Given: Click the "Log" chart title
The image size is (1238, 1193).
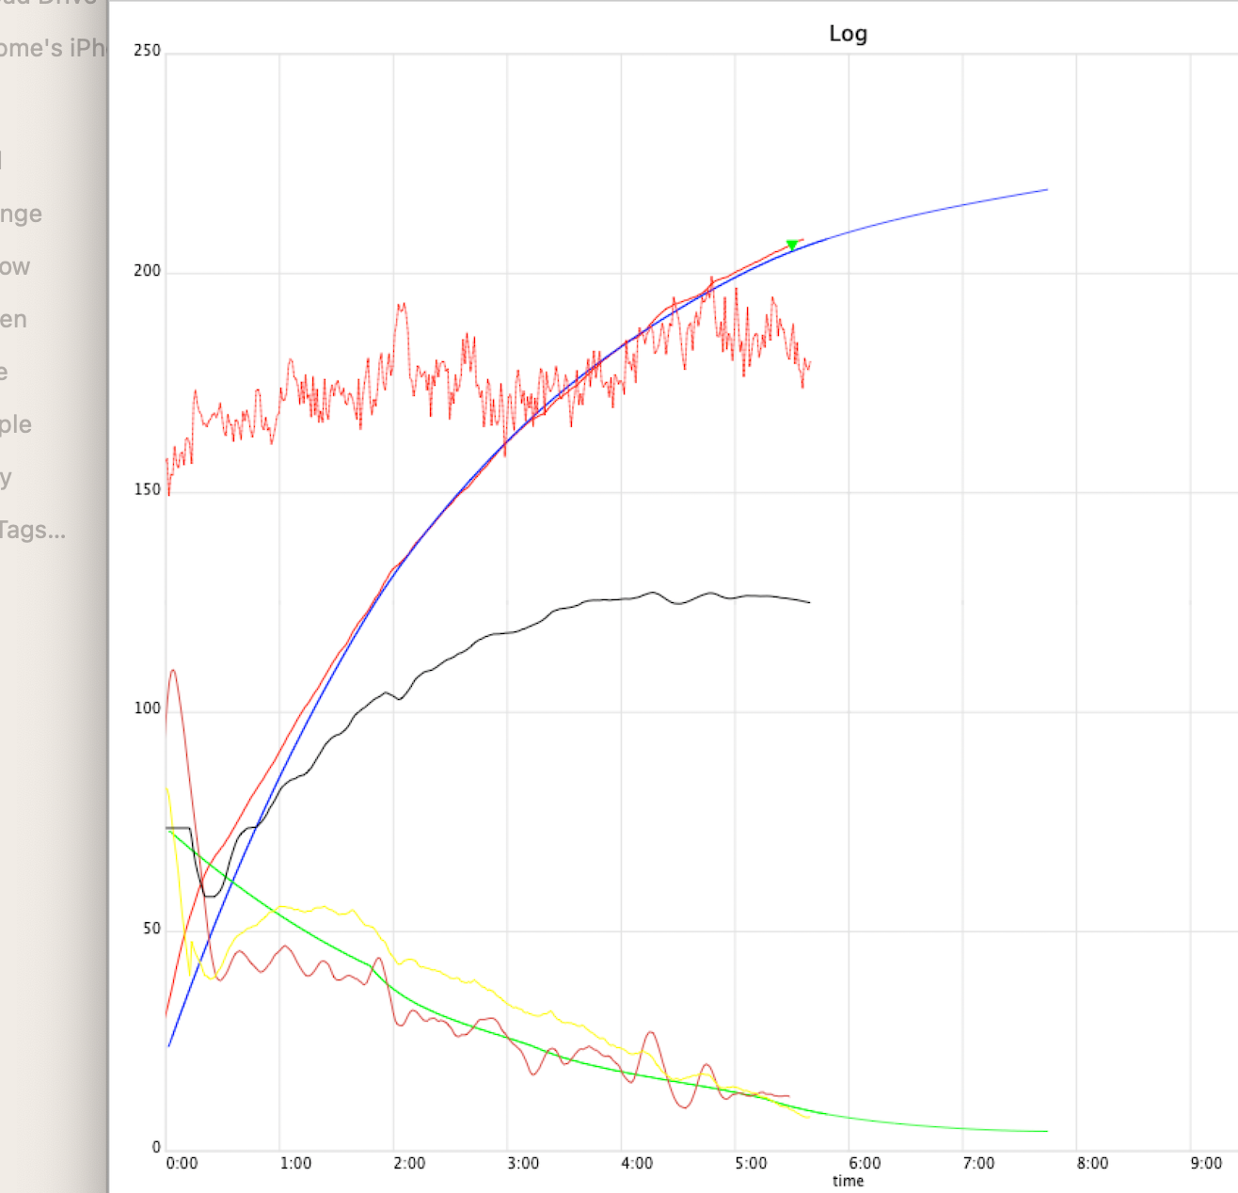Looking at the screenshot, I should tap(848, 34).
